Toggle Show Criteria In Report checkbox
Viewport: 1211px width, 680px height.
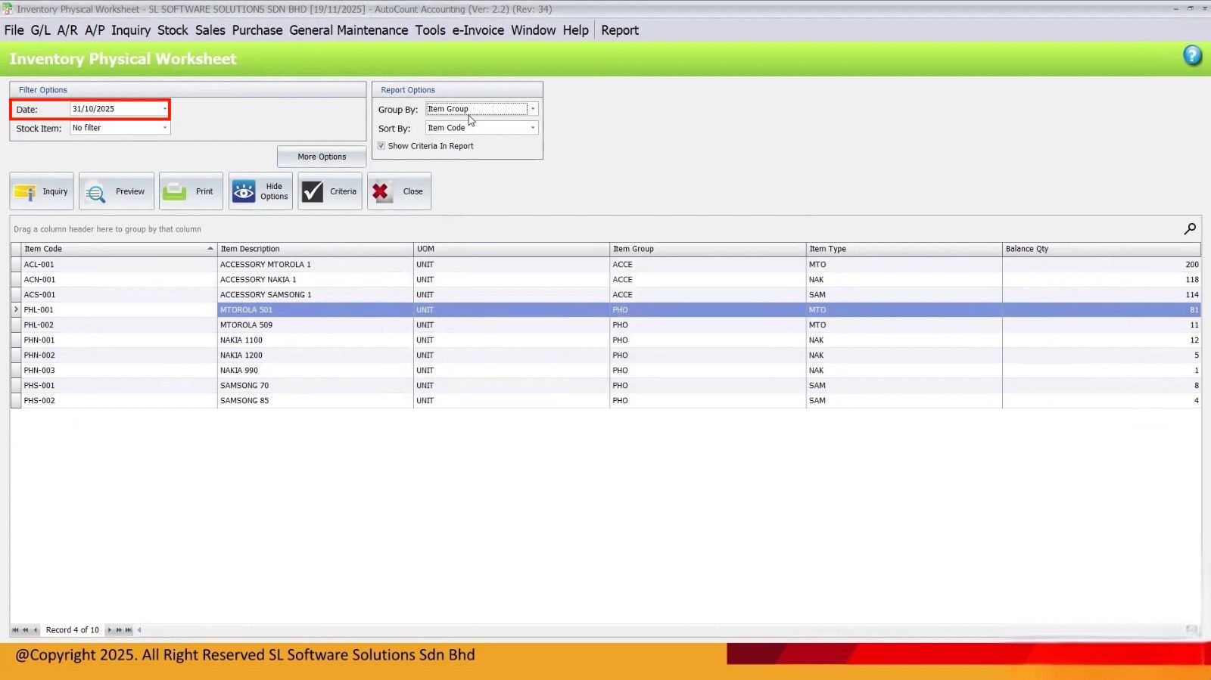coord(381,146)
